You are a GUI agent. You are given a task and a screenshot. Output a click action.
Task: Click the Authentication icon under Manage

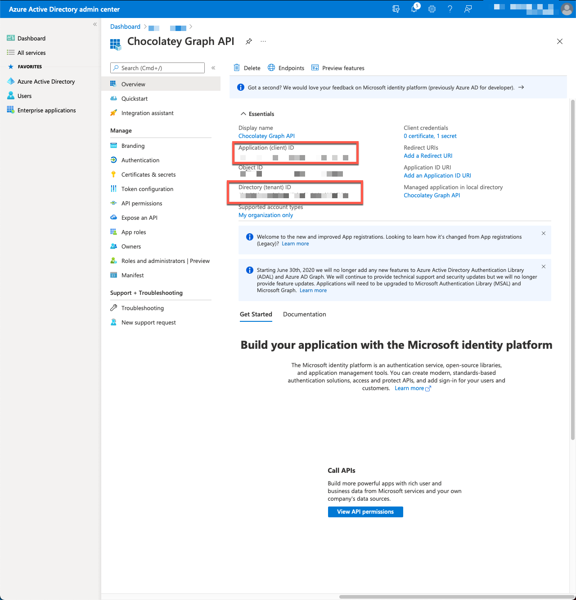(x=113, y=160)
